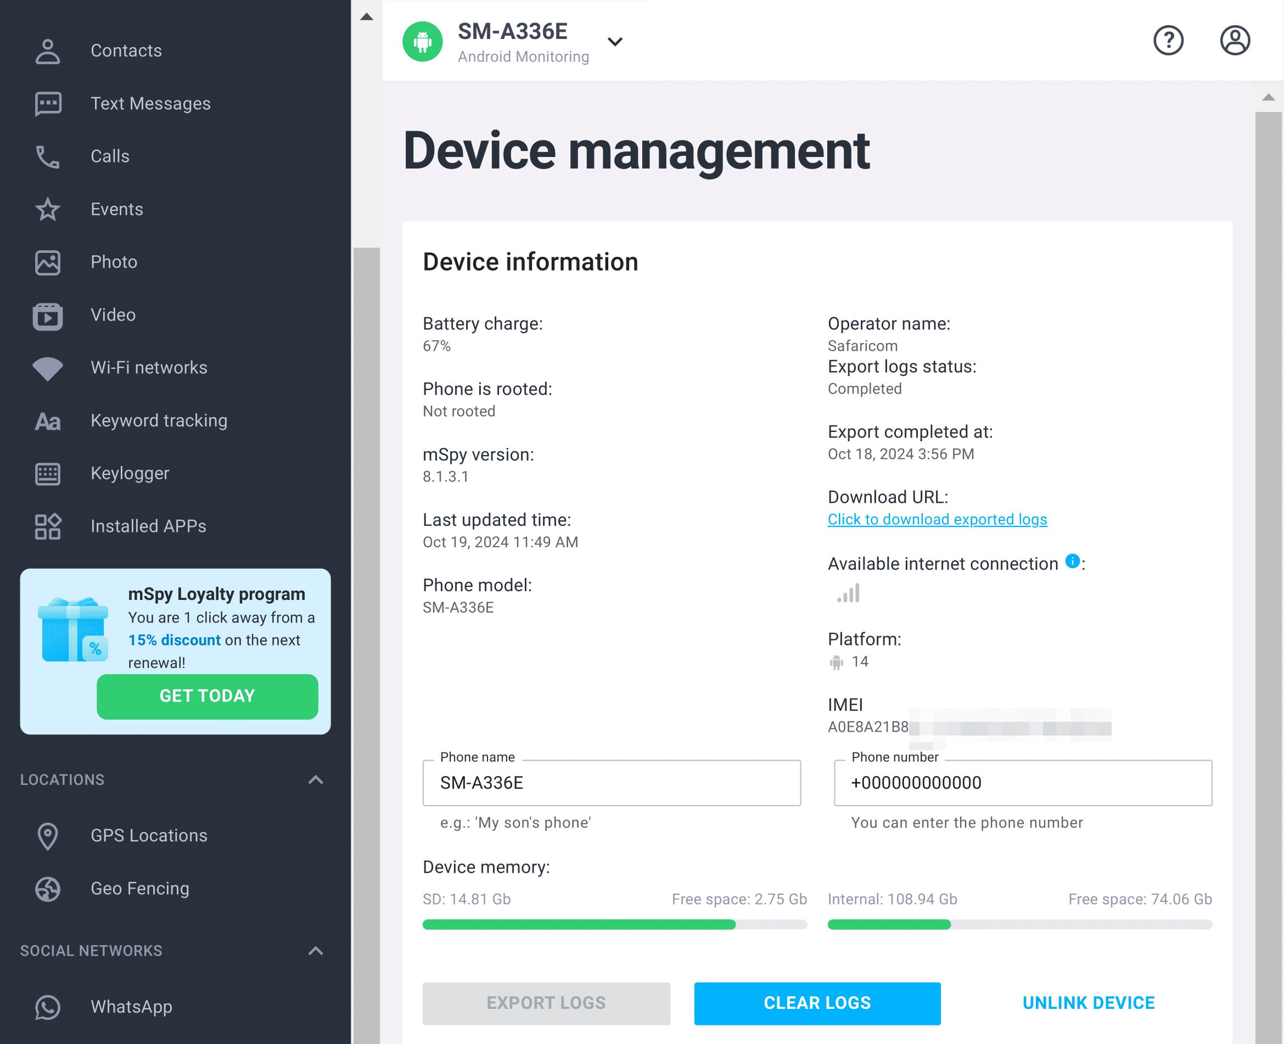The height and width of the screenshot is (1044, 1284).
Task: Collapse the SOCIAL NETWORKS section
Action: pos(316,951)
